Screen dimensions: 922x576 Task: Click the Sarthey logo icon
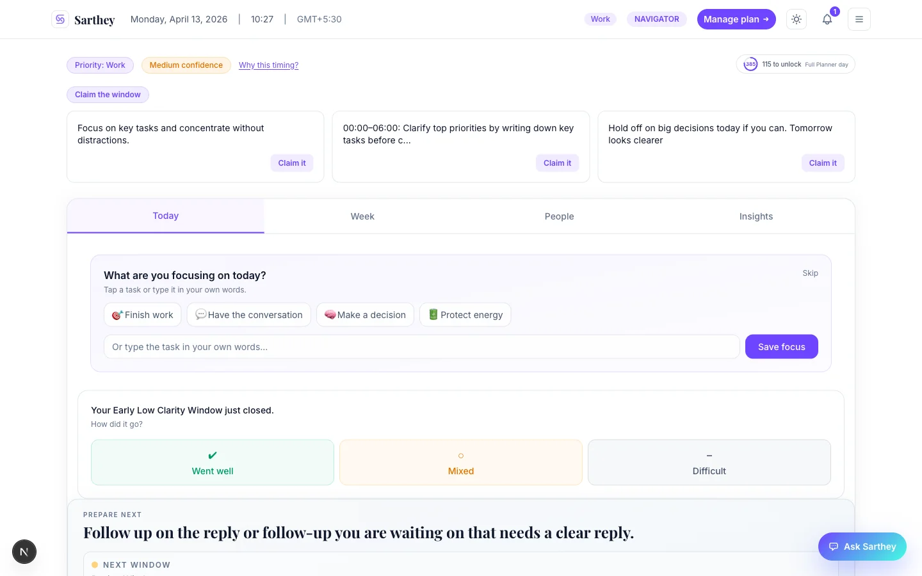(x=60, y=19)
